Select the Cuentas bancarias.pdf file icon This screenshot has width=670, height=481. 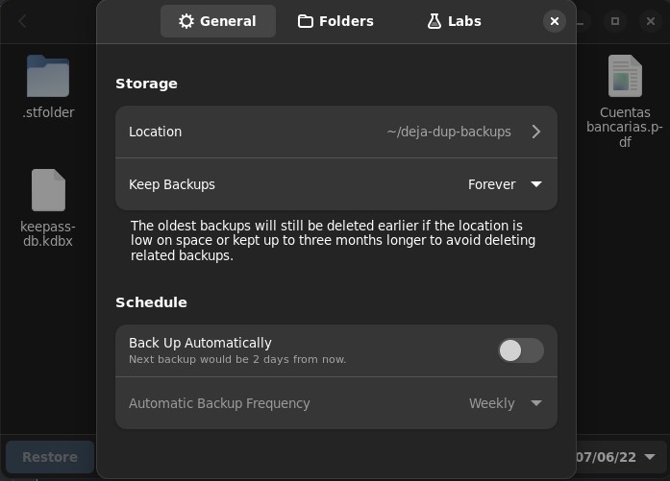(625, 76)
